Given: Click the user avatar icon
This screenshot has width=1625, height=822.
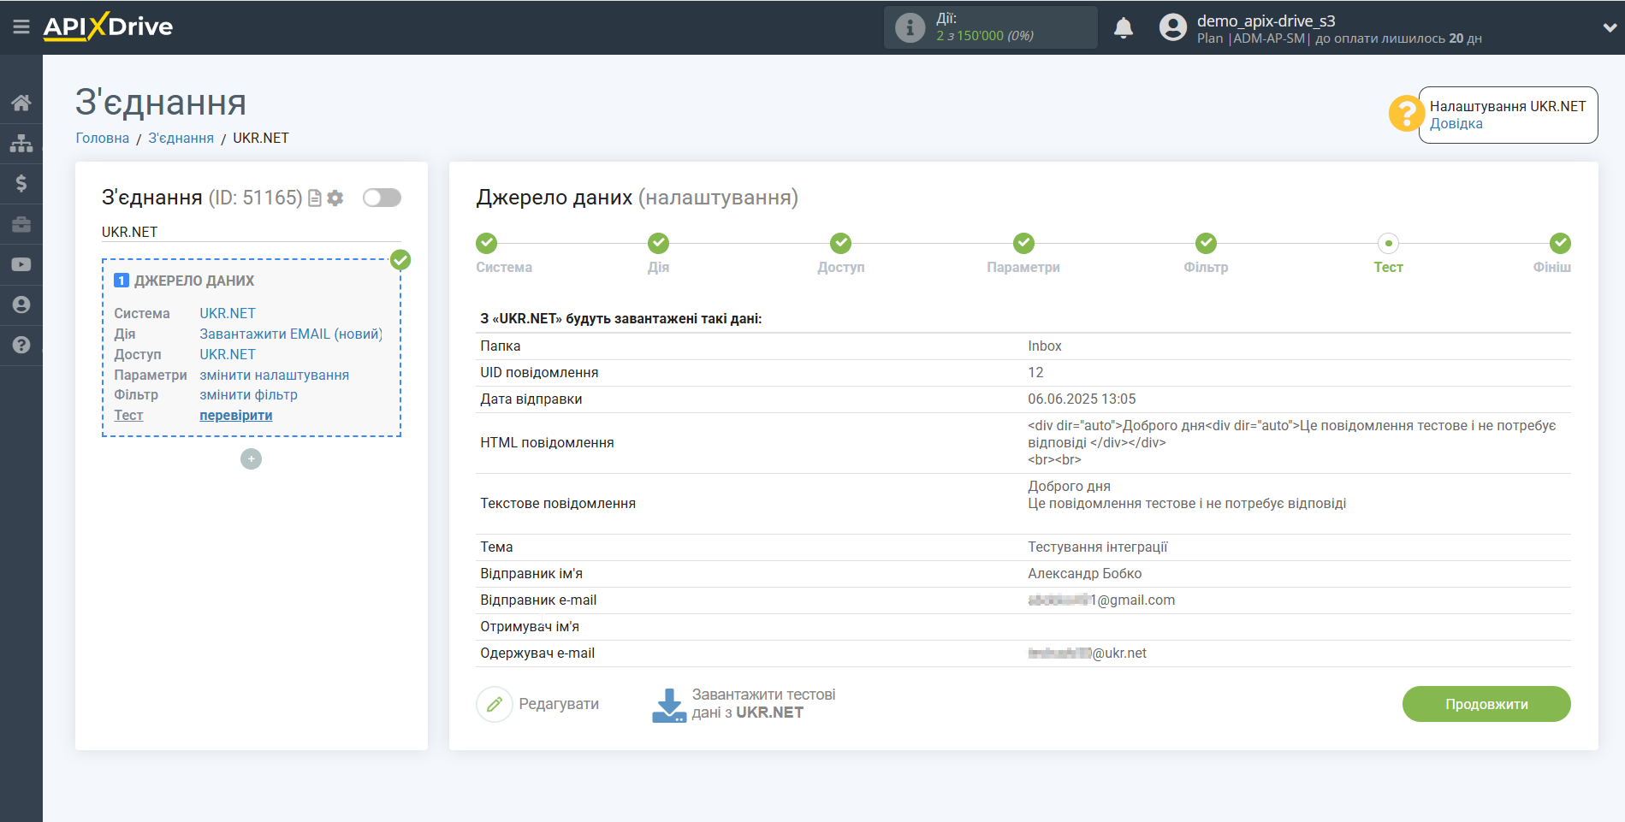Looking at the screenshot, I should 1173,27.
